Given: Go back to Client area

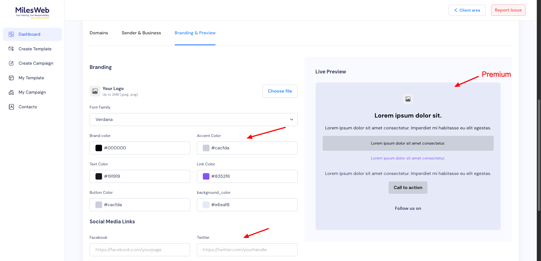Looking at the screenshot, I should tap(467, 10).
